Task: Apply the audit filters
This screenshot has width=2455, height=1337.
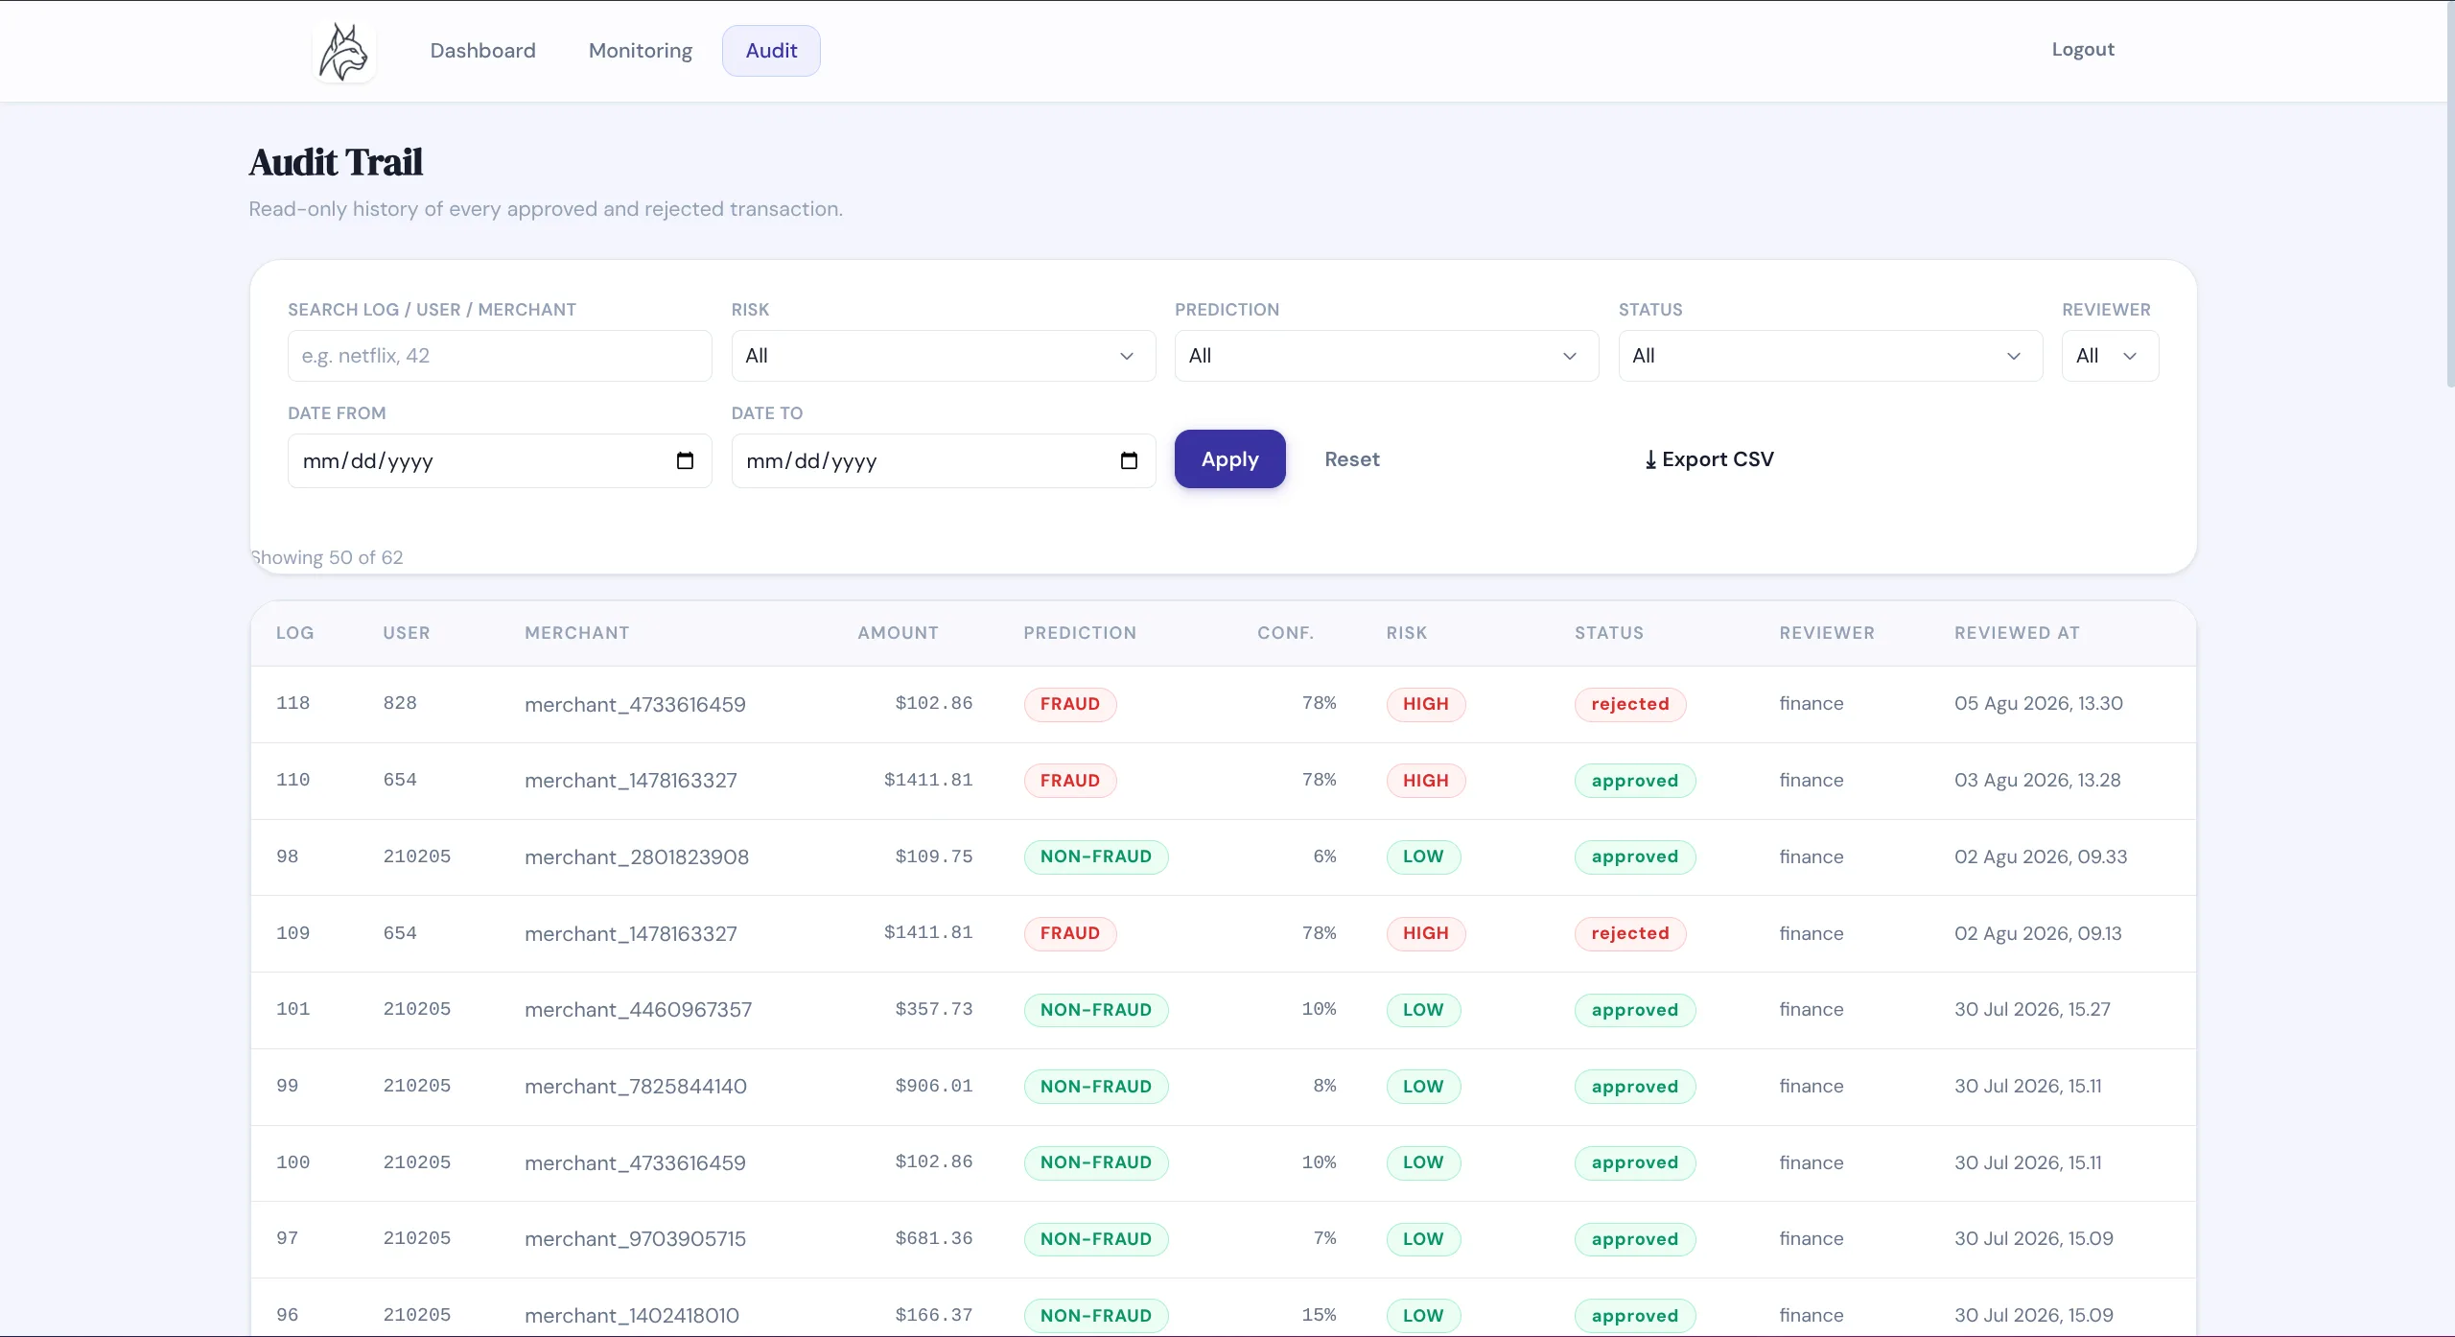Action: 1229,458
